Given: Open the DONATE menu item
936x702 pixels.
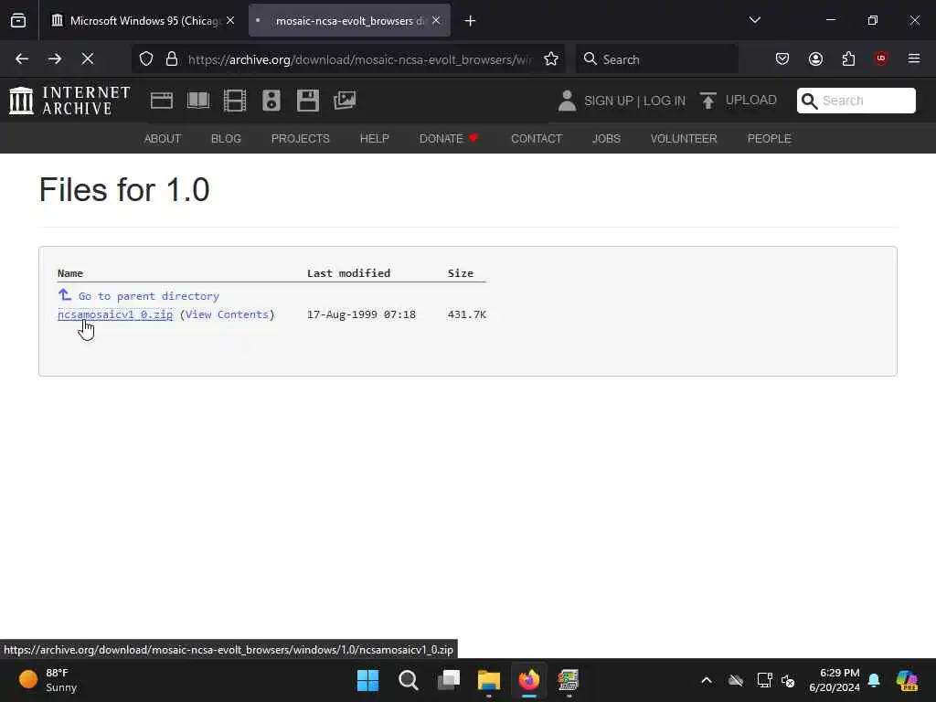Looking at the screenshot, I should click(x=449, y=139).
